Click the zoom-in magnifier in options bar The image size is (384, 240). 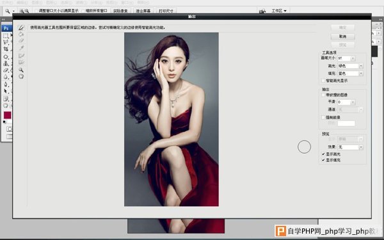[x=22, y=11]
